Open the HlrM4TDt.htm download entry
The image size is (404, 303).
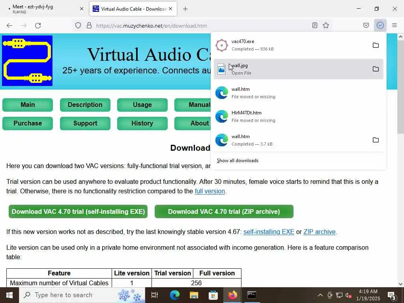[298, 116]
